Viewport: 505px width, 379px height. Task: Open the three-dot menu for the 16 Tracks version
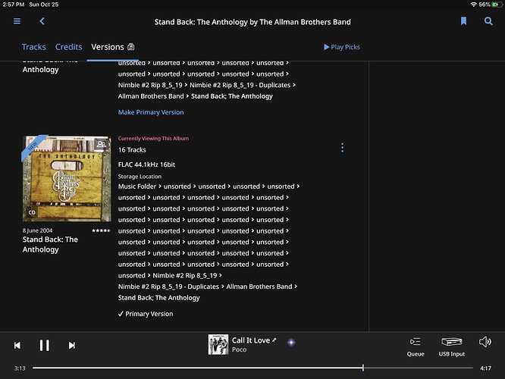point(343,148)
